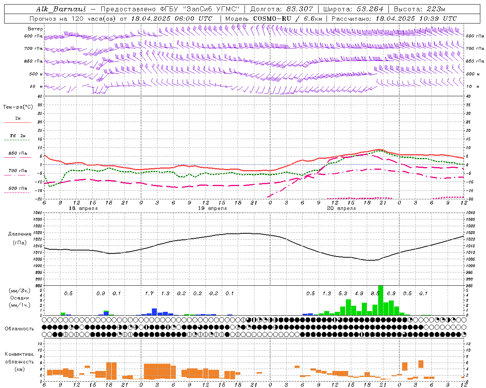Click the "Модель COSMO-RU / 6.6км" model label

[273, 19]
